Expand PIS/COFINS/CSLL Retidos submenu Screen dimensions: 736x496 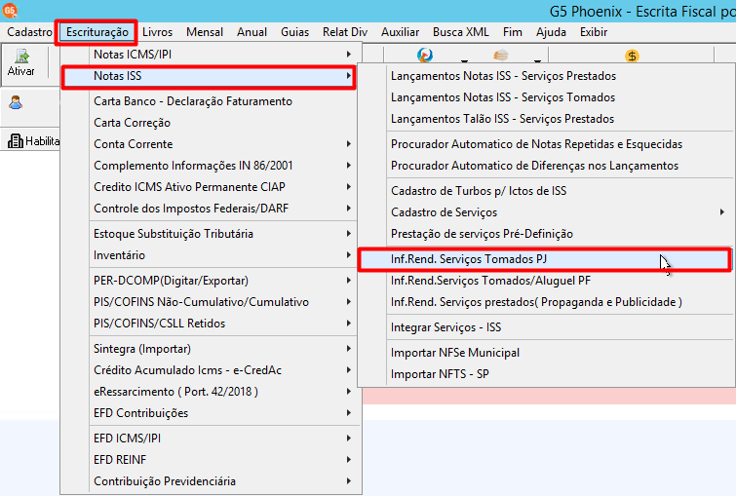point(211,324)
